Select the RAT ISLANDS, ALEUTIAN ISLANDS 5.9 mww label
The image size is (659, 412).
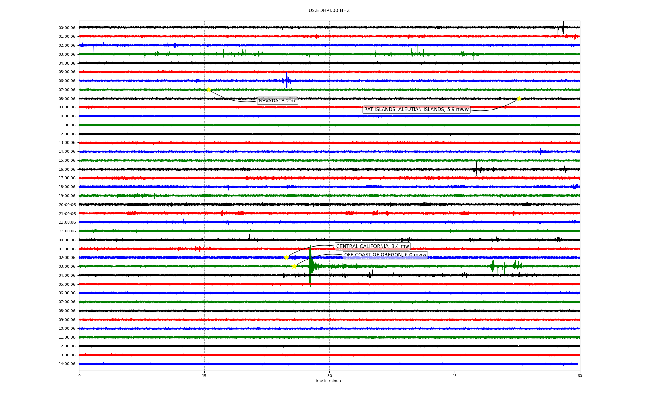[416, 110]
